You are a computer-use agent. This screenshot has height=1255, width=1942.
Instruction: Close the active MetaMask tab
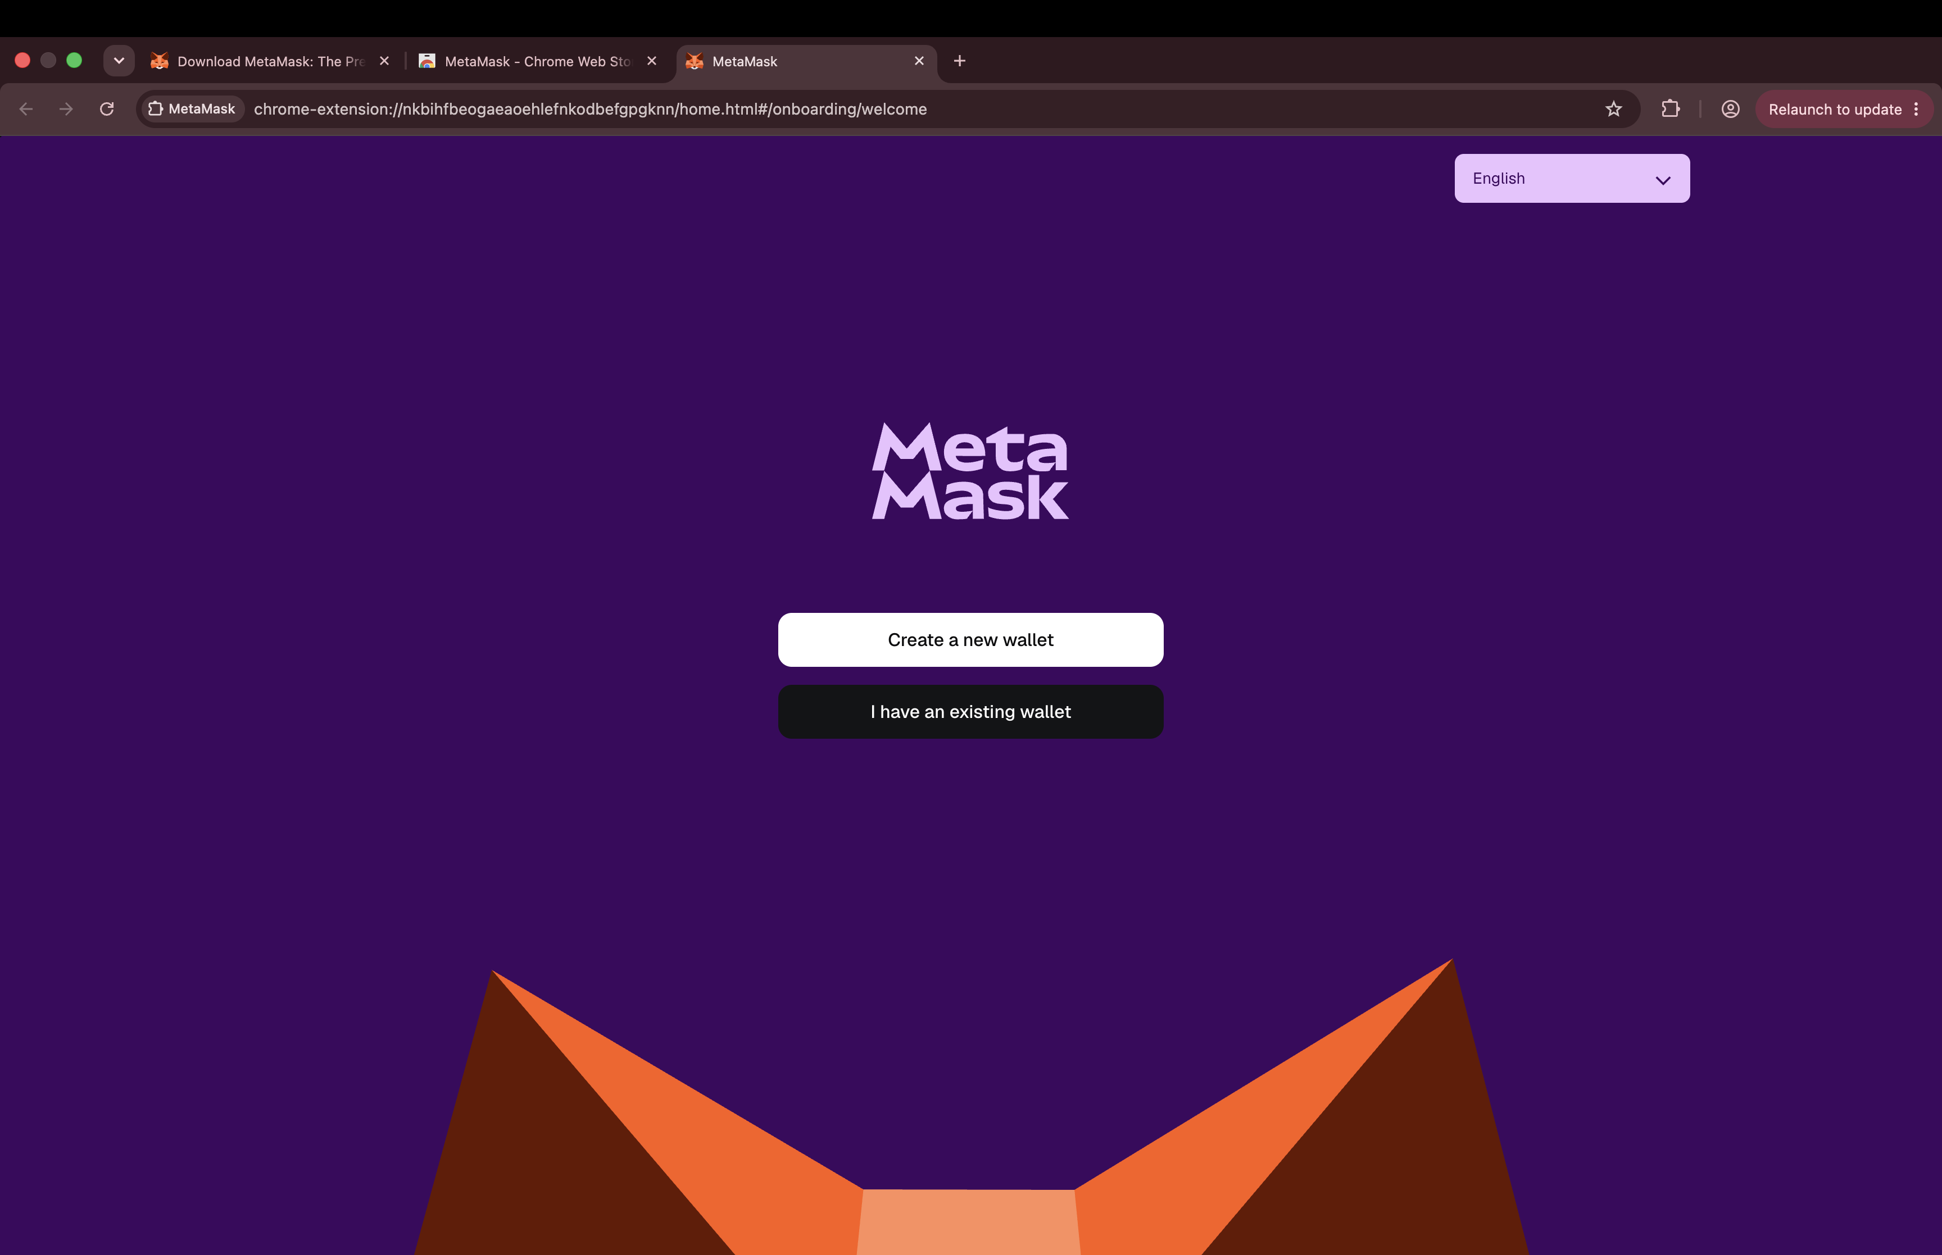click(919, 61)
